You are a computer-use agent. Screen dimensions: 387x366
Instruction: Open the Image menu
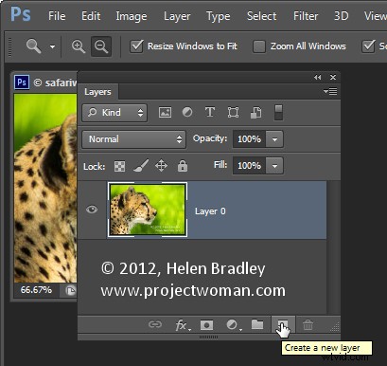(132, 16)
